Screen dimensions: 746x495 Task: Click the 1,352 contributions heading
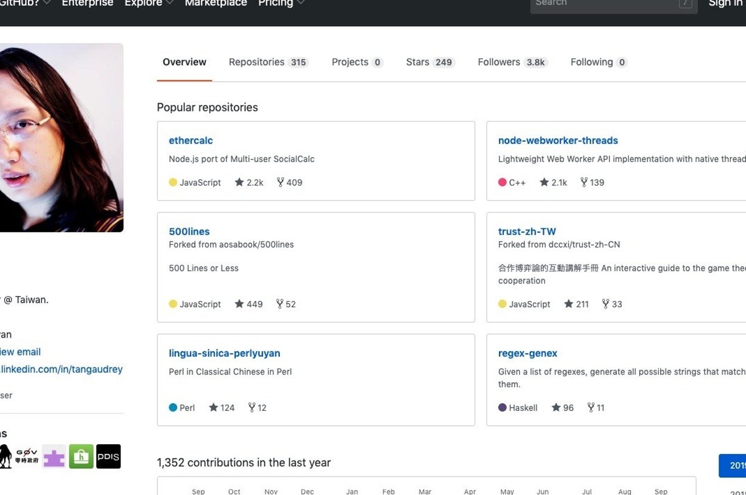pyautogui.click(x=243, y=463)
